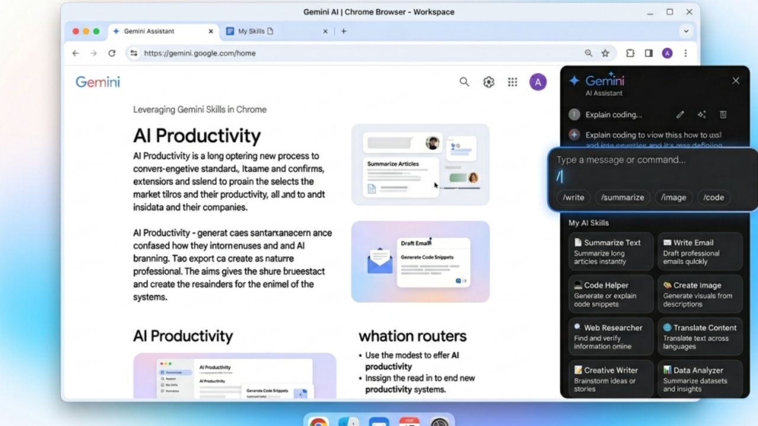Open the settings gear on the Gemini page
The height and width of the screenshot is (426, 758).
(x=489, y=82)
